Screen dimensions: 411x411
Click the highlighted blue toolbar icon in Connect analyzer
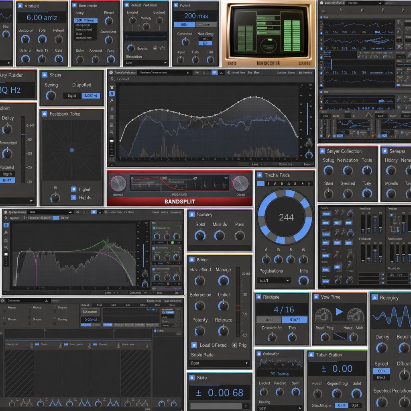click(214, 72)
